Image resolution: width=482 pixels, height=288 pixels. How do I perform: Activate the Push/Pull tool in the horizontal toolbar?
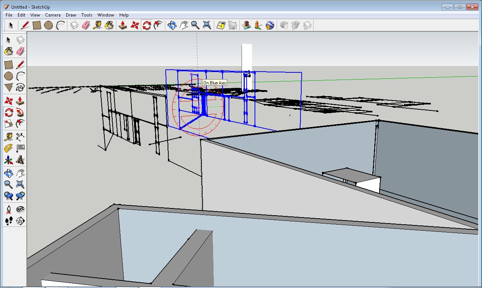pos(123,25)
